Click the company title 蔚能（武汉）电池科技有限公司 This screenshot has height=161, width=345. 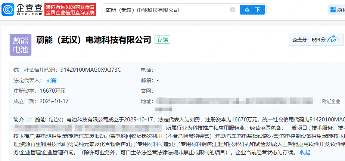[93, 40]
